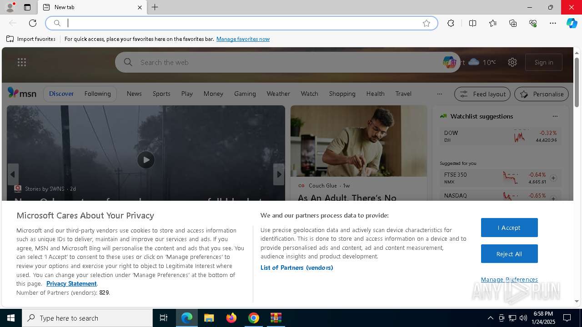Open Feed layout options
Viewport: 582px width, 327px height.
coord(482,94)
